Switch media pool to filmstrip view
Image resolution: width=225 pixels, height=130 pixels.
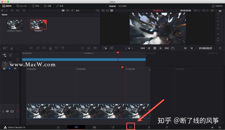pos(67,11)
